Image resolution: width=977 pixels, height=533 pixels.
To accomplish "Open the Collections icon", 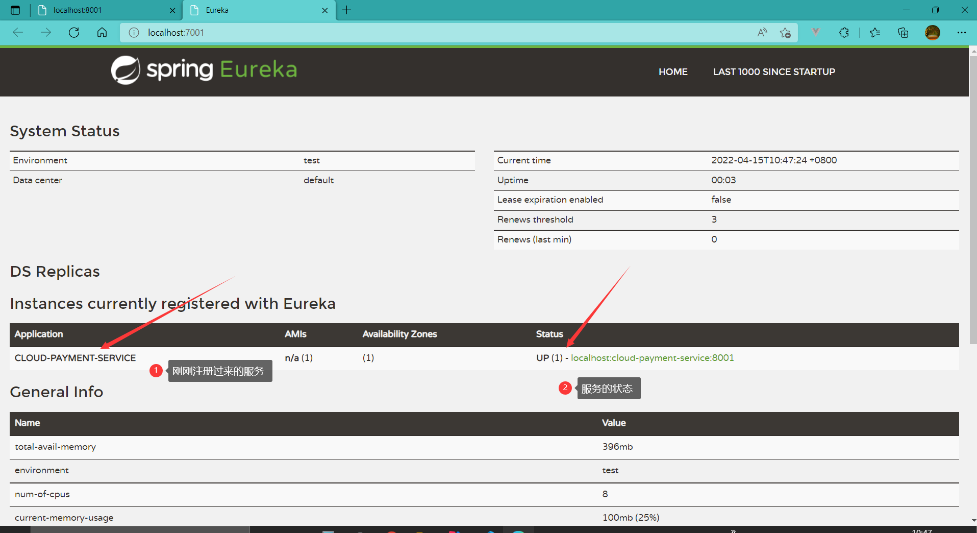I will (x=903, y=33).
